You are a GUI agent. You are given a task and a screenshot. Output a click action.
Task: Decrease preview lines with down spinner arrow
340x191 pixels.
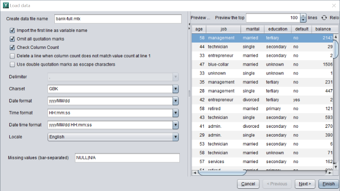pyautogui.click(x=303, y=20)
